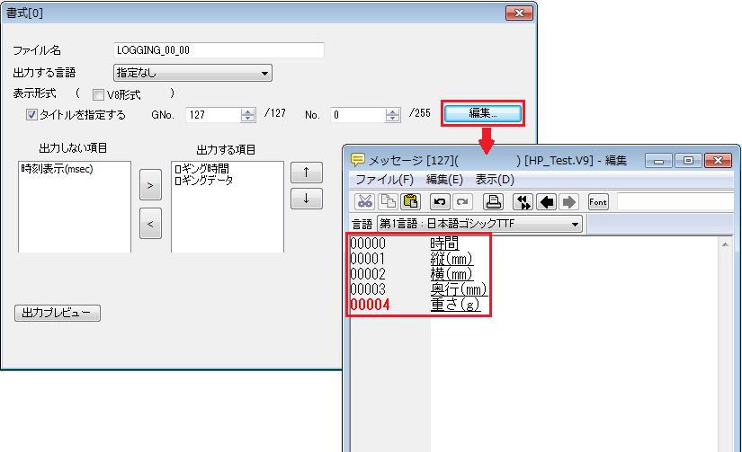
Task: Click the 編集... button
Action: point(483,114)
